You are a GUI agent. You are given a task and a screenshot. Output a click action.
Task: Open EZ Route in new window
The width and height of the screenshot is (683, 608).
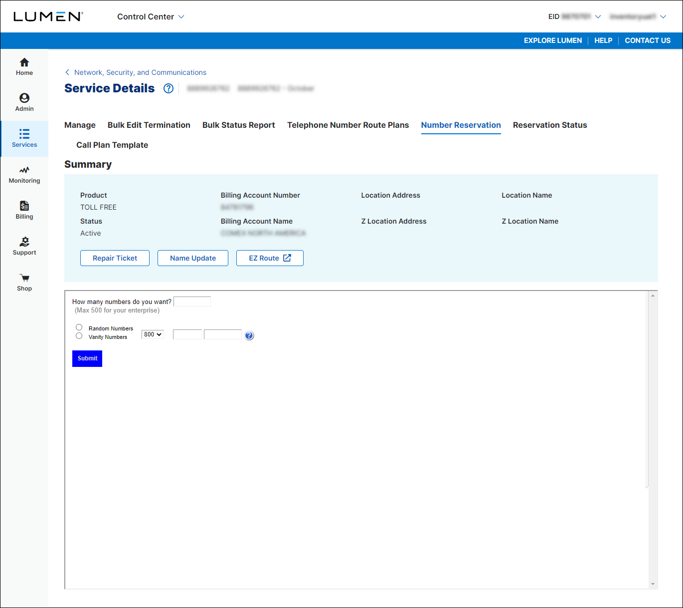click(x=270, y=258)
